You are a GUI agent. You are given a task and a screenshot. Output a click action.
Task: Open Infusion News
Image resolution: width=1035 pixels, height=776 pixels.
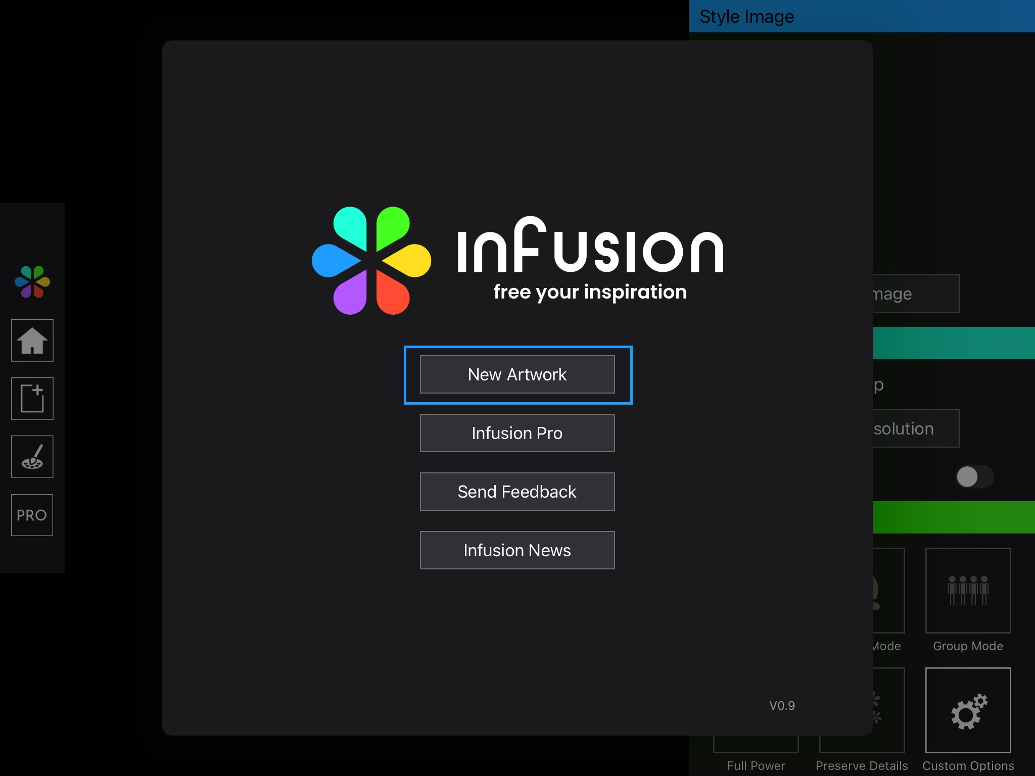[517, 550]
